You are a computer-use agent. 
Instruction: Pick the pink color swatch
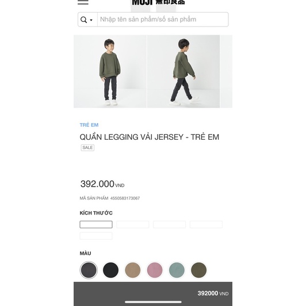coord(155,270)
